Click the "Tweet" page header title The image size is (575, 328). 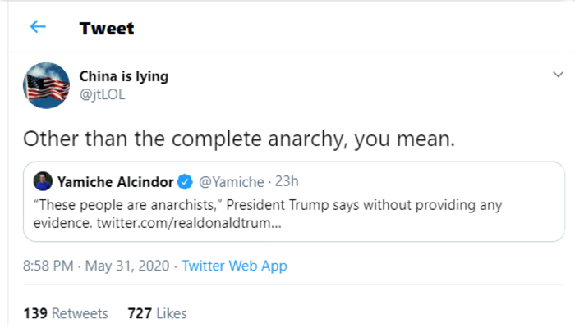[107, 29]
